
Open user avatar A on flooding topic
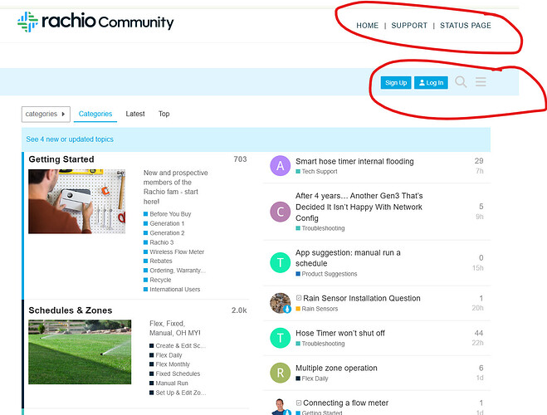280,166
